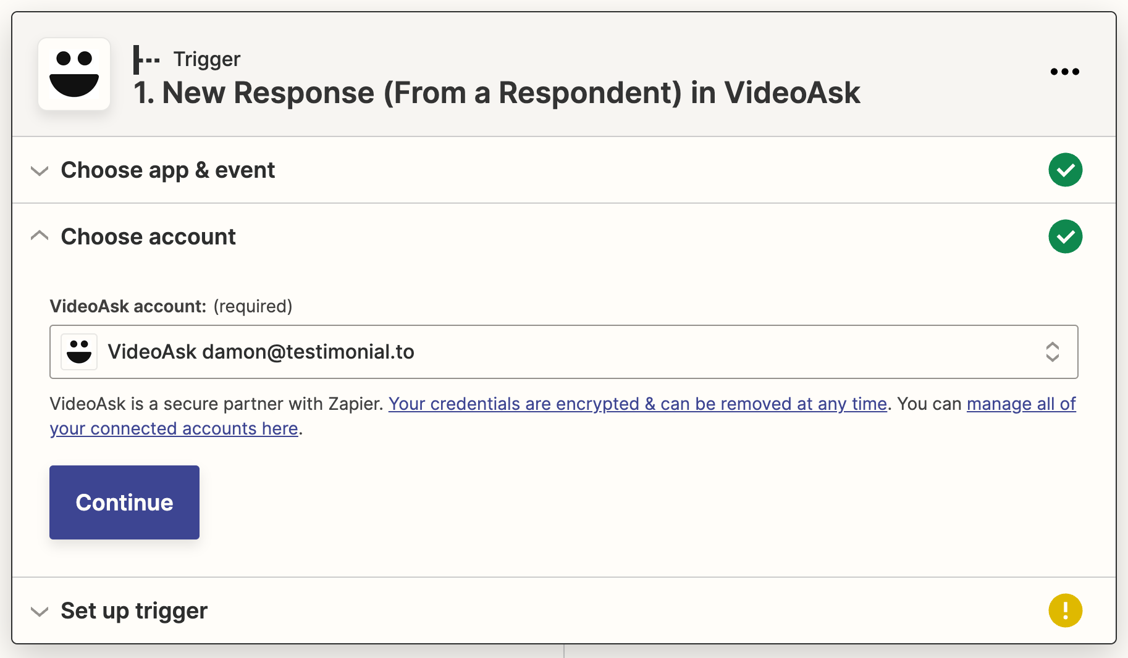Open the Set up trigger section

(134, 610)
